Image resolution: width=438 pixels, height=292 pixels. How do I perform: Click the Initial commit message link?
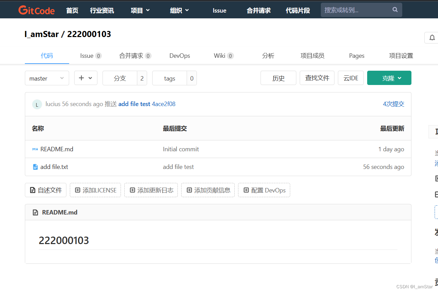click(x=181, y=149)
